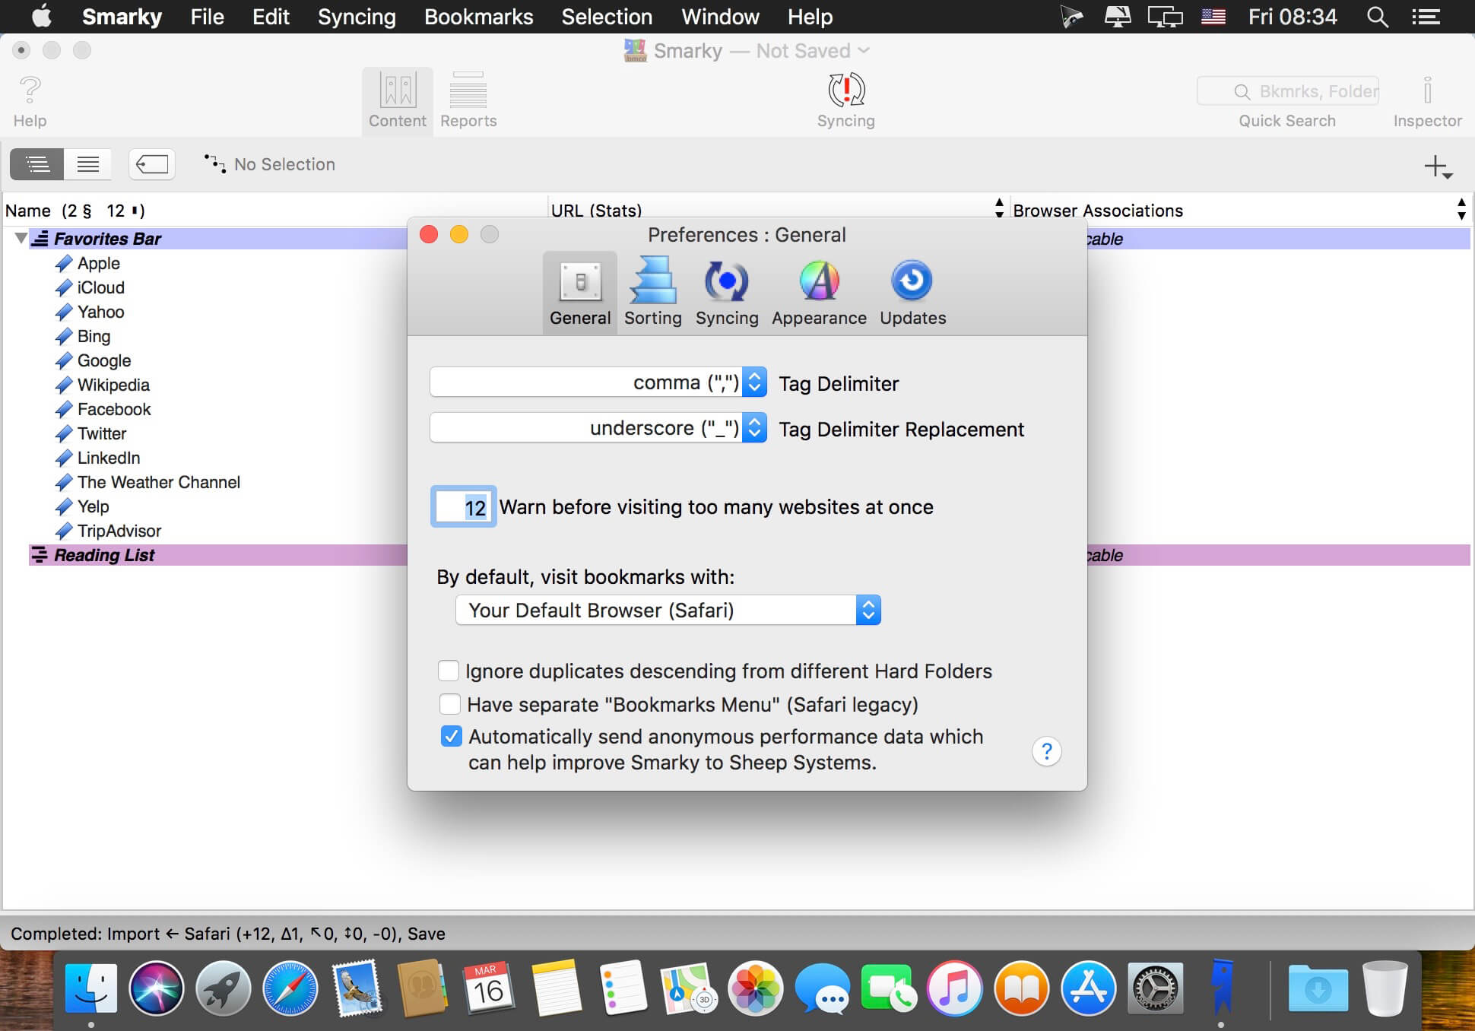1475x1031 pixels.
Task: Click the plus add-item button
Action: pos(1437,167)
